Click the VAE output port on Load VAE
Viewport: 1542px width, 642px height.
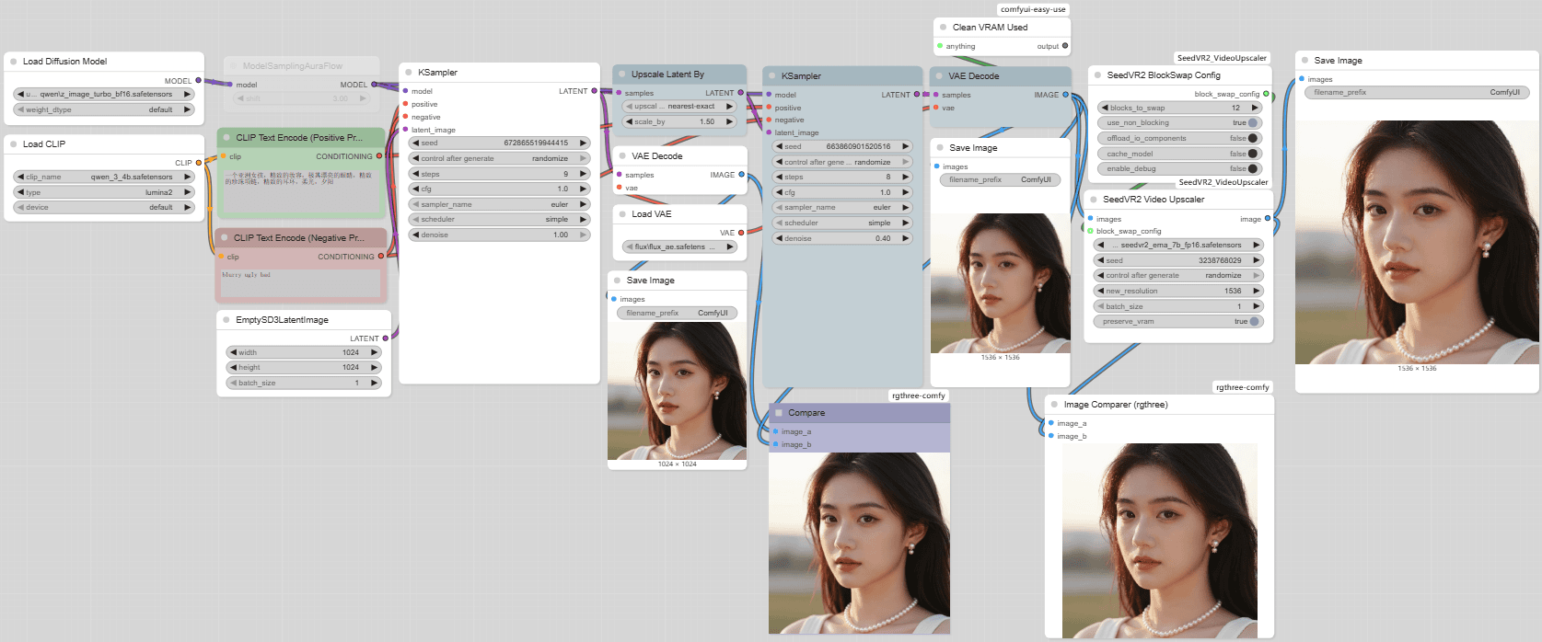pyautogui.click(x=741, y=233)
